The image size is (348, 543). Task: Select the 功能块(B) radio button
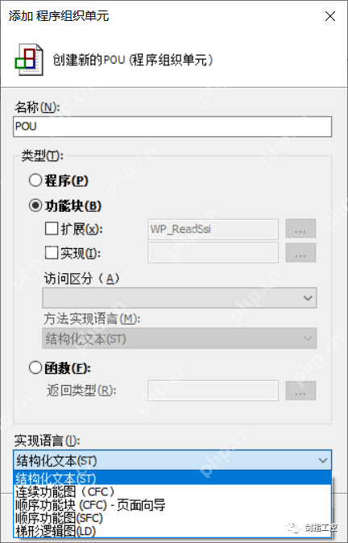click(35, 205)
